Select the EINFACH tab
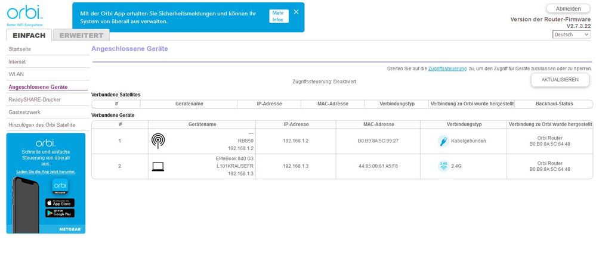Viewport: 596px width, 268px height. (29, 36)
